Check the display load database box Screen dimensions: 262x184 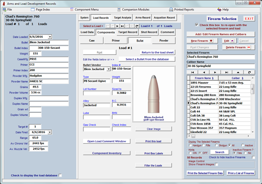coord(60,175)
